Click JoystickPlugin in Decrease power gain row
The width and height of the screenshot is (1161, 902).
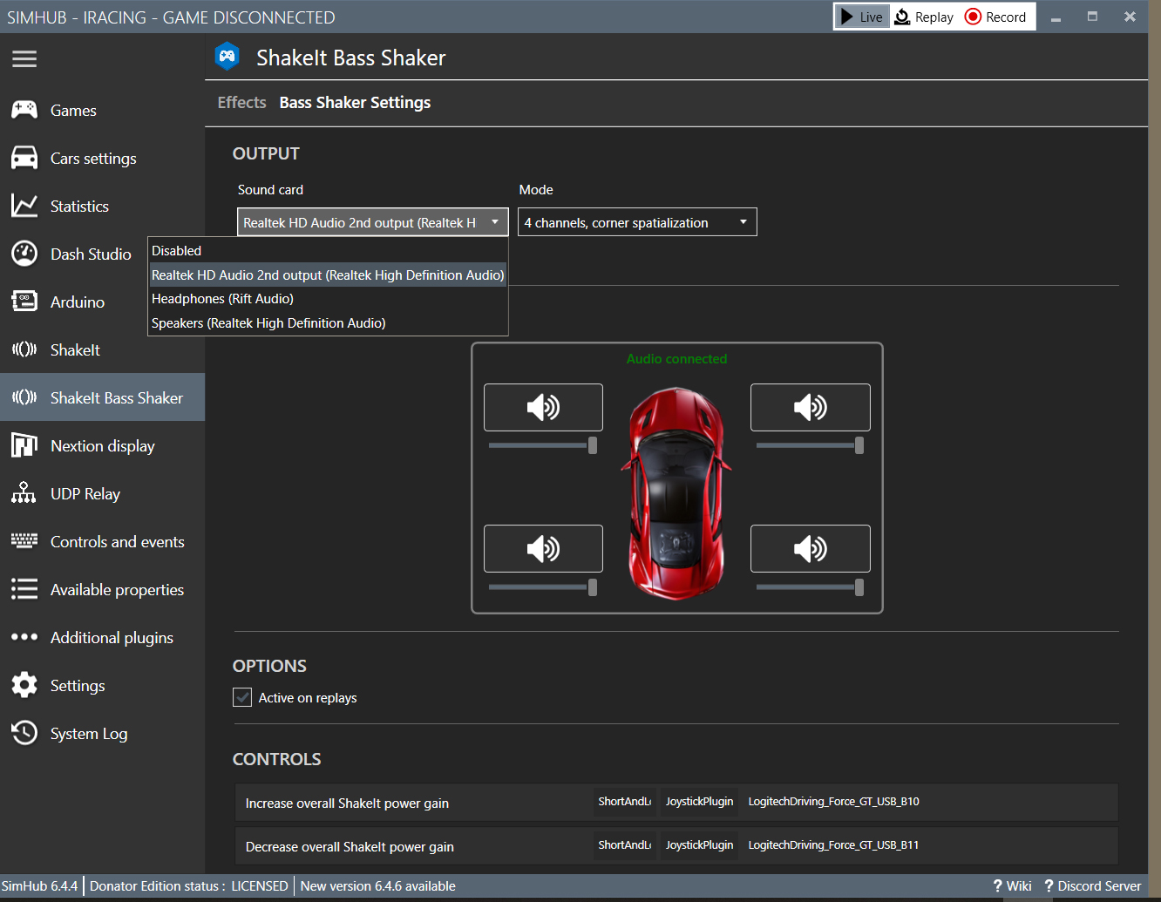[699, 845]
